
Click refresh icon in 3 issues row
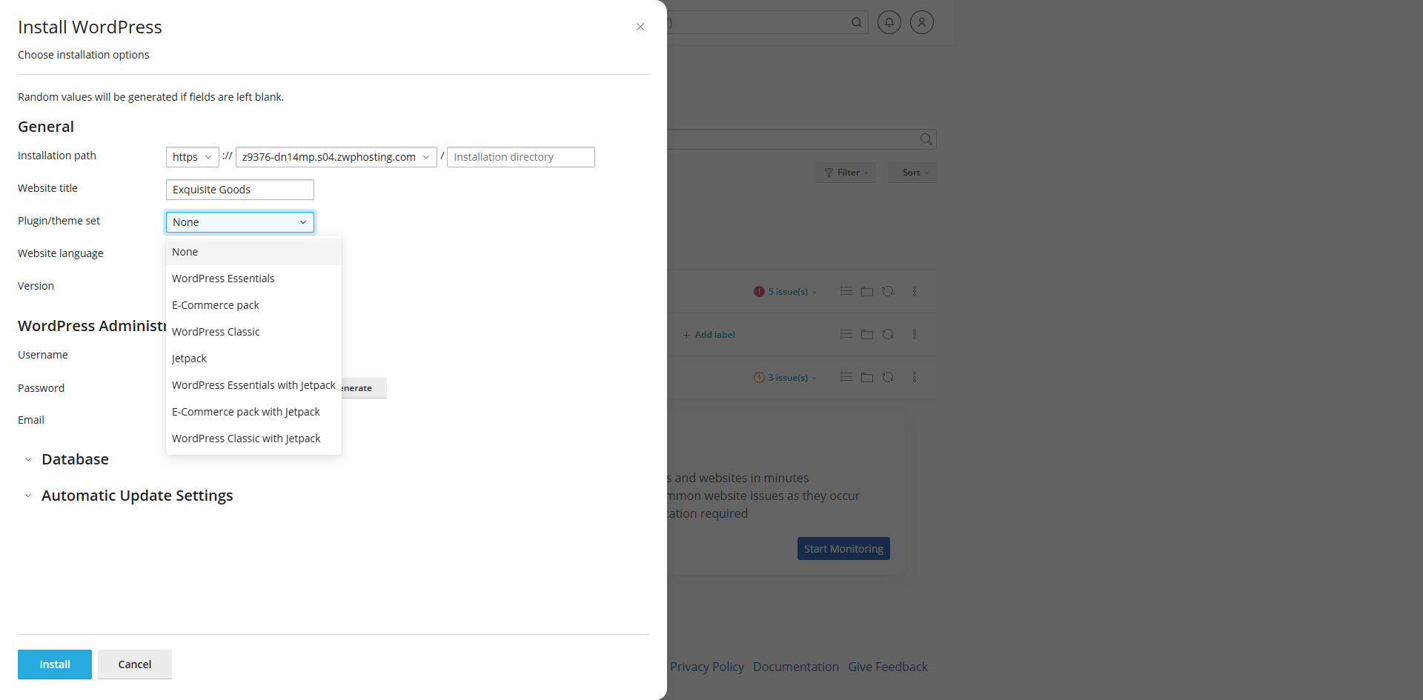pyautogui.click(x=888, y=378)
